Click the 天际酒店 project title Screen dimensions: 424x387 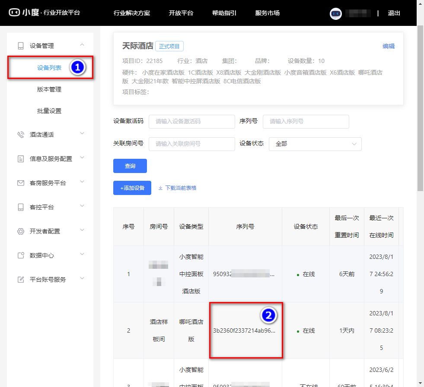point(137,46)
